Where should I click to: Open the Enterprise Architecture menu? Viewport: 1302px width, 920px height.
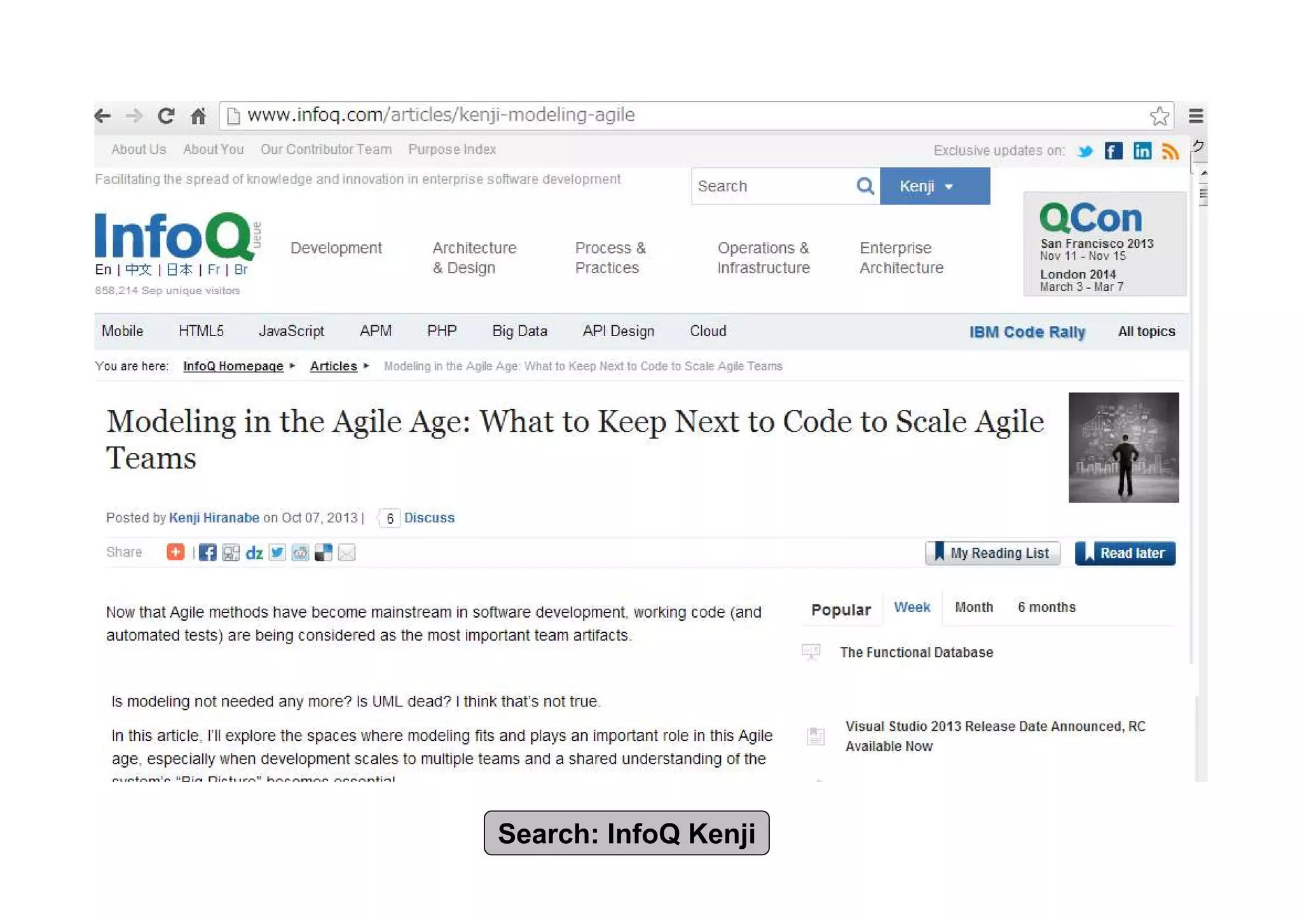tap(901, 257)
